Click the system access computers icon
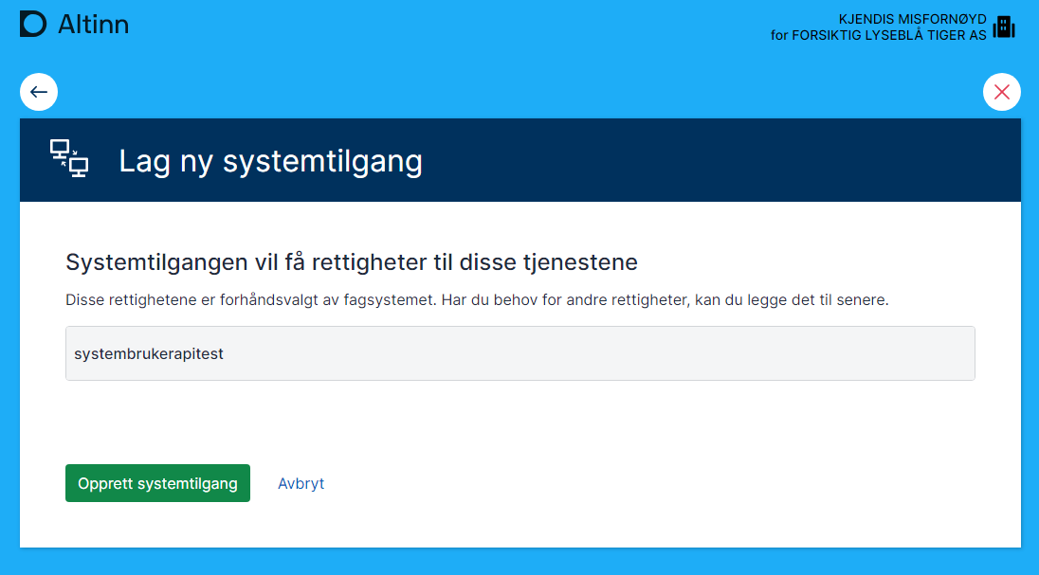This screenshot has height=575, width=1039. tap(69, 158)
